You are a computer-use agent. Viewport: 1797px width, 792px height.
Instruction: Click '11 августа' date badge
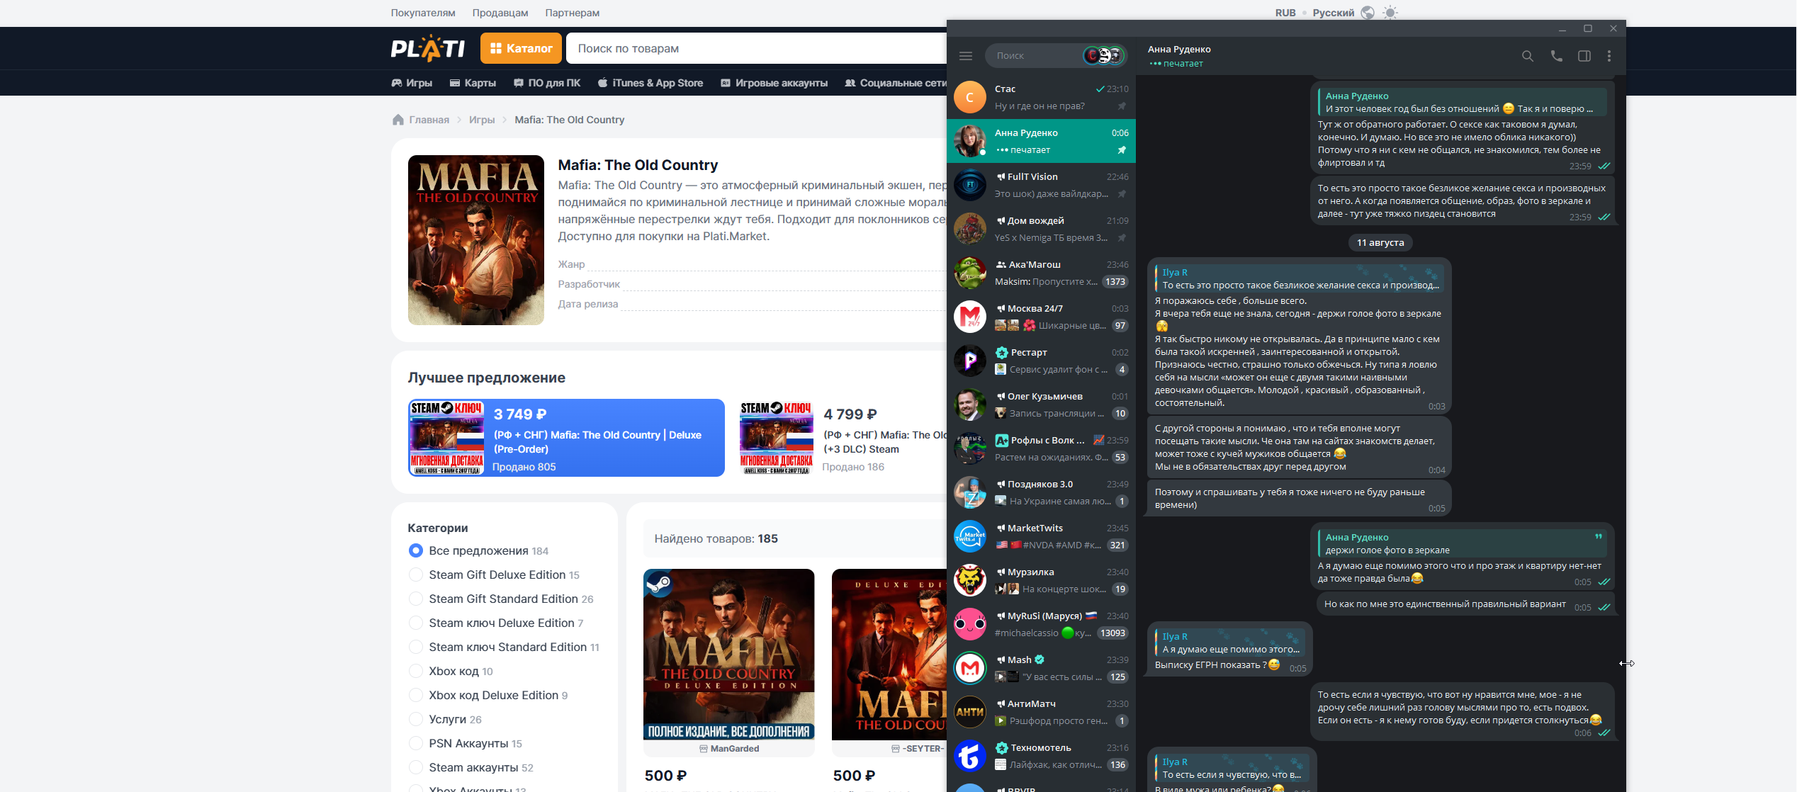[x=1380, y=242]
